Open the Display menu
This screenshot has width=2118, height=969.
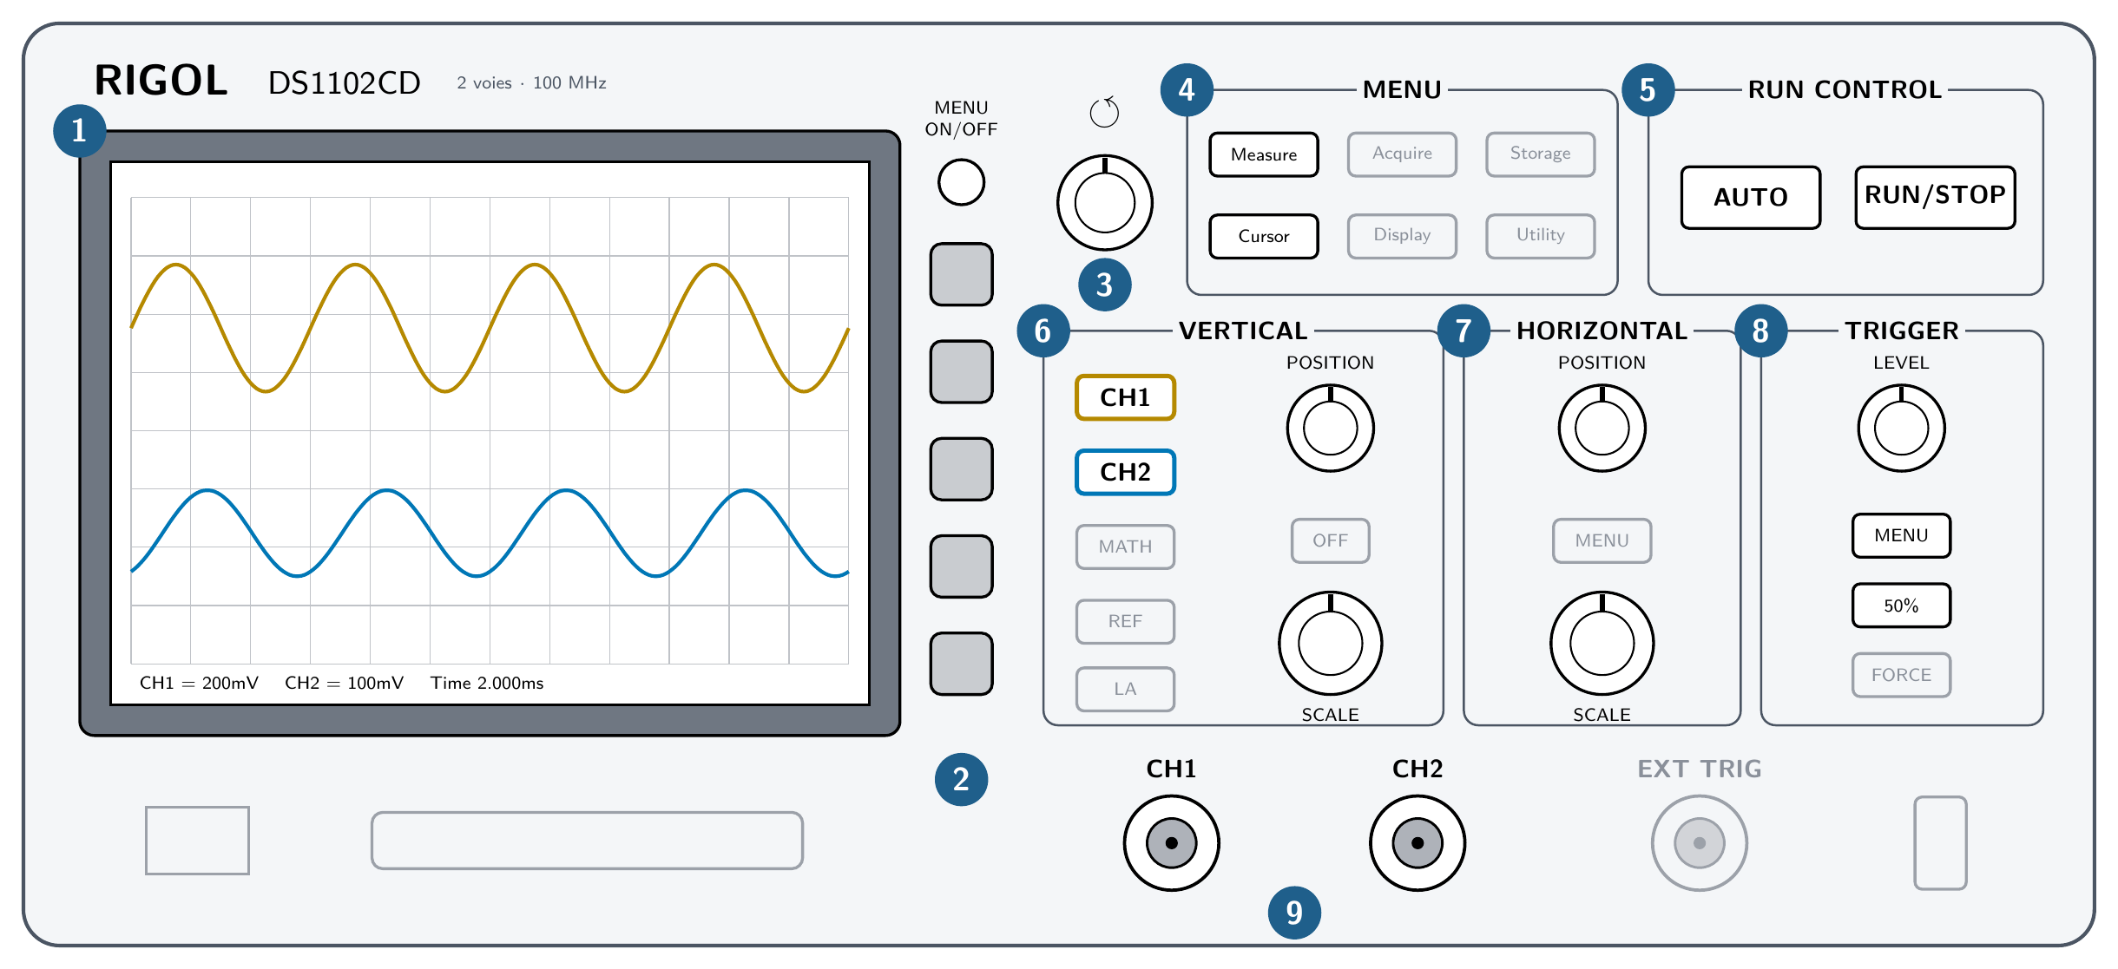click(1402, 236)
